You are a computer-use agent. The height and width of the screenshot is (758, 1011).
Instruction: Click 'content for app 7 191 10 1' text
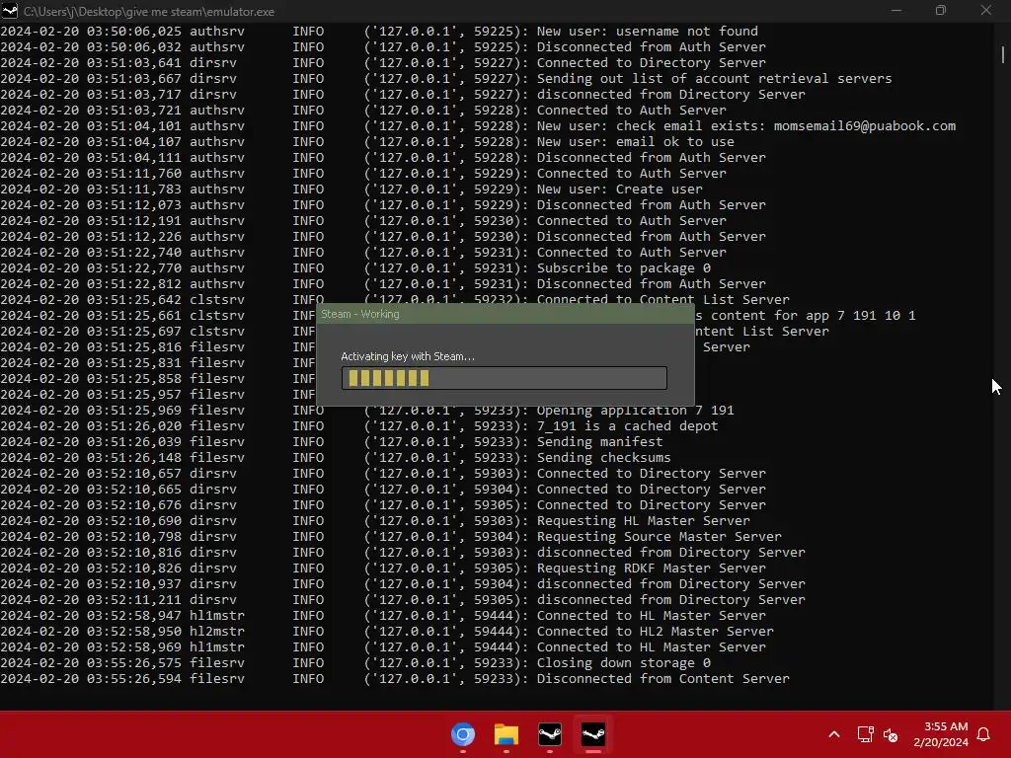(814, 316)
